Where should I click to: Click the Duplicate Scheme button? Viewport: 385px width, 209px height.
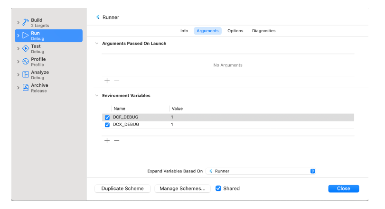122,188
